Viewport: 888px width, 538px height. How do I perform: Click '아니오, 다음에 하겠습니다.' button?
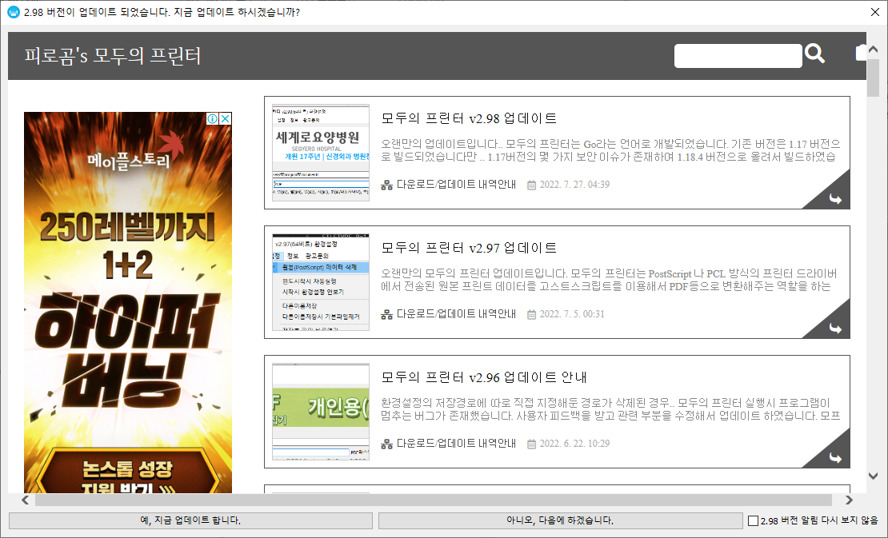560,520
